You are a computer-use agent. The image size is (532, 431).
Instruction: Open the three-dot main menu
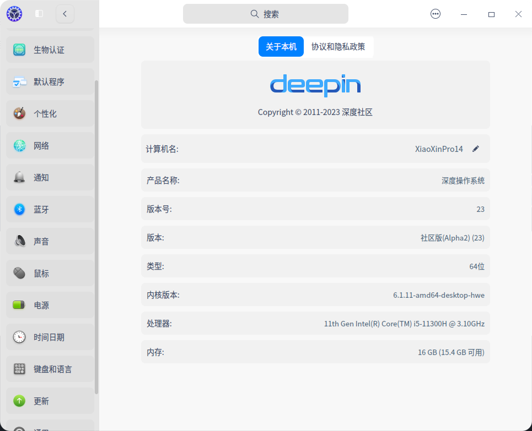[436, 14]
